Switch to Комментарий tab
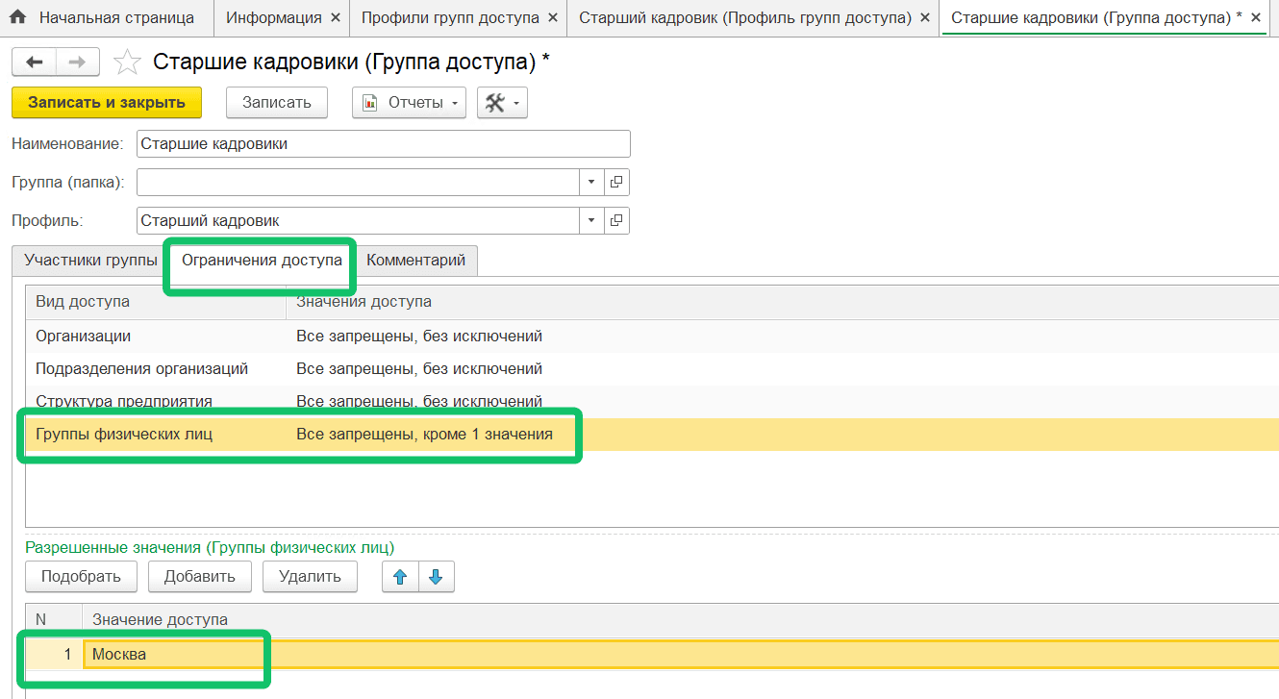 [x=415, y=260]
